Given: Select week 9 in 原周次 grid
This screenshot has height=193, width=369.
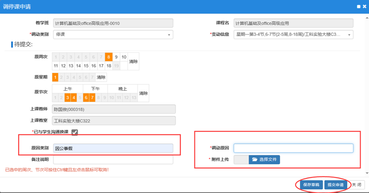Looking at the screenshot, I should point(116,57).
